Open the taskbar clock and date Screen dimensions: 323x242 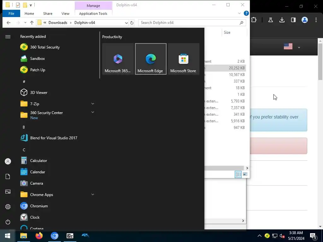click(x=296, y=236)
